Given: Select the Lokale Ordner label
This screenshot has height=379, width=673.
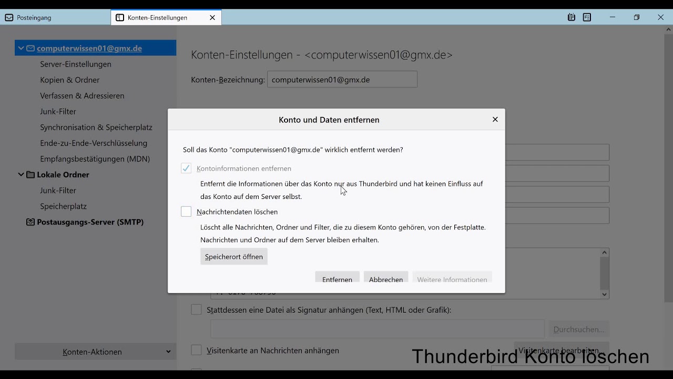Looking at the screenshot, I should [63, 175].
